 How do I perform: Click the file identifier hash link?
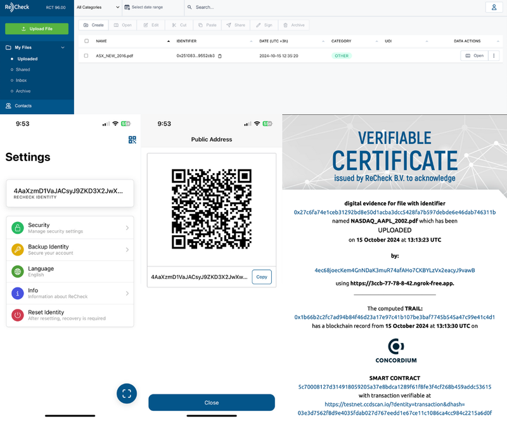click(394, 212)
